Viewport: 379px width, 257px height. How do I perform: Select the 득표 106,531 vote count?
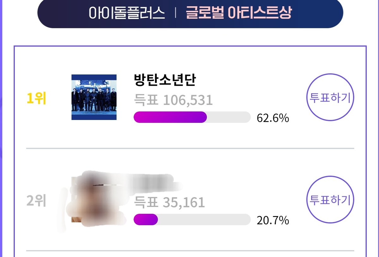click(173, 100)
